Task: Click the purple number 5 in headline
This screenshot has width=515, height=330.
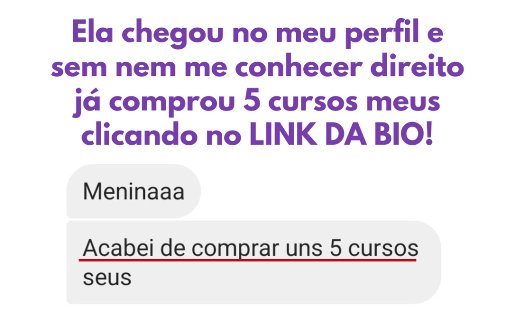Action: coord(252,100)
